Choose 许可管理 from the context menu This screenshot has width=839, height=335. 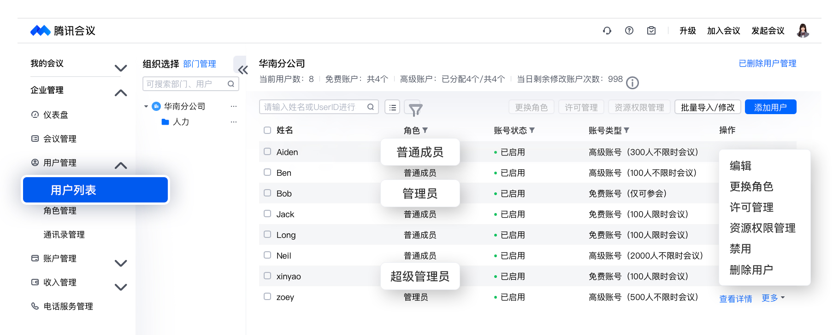tap(751, 207)
